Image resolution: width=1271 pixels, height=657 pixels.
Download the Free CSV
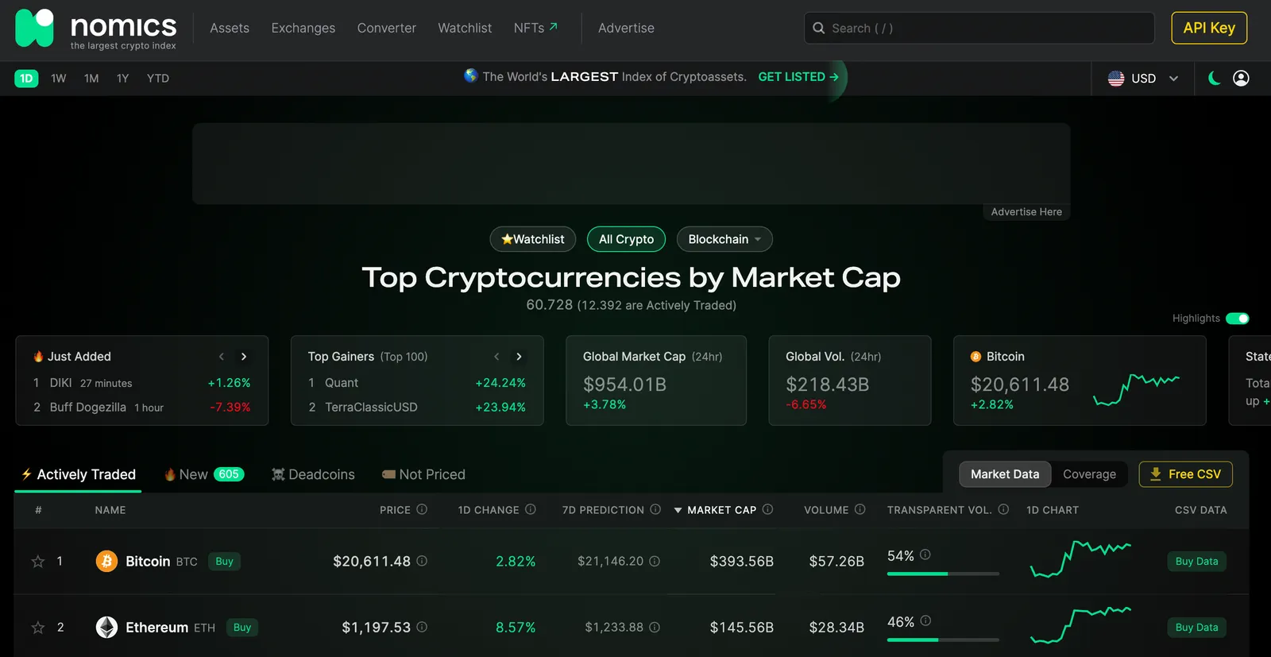pos(1185,474)
